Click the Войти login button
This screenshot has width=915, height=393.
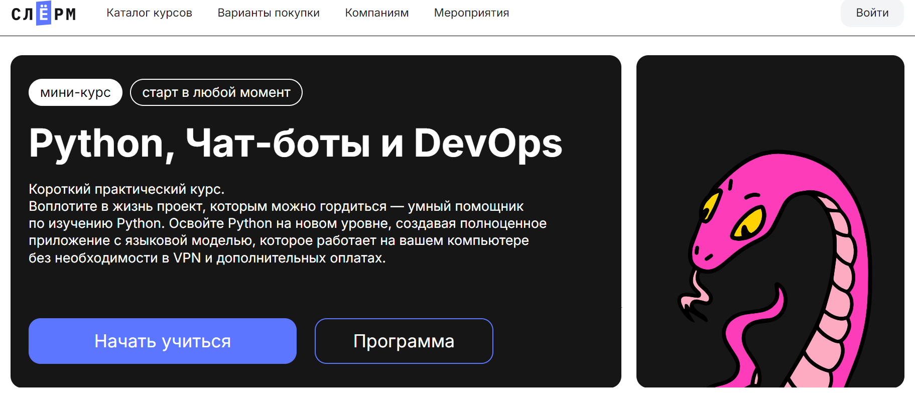pyautogui.click(x=872, y=13)
